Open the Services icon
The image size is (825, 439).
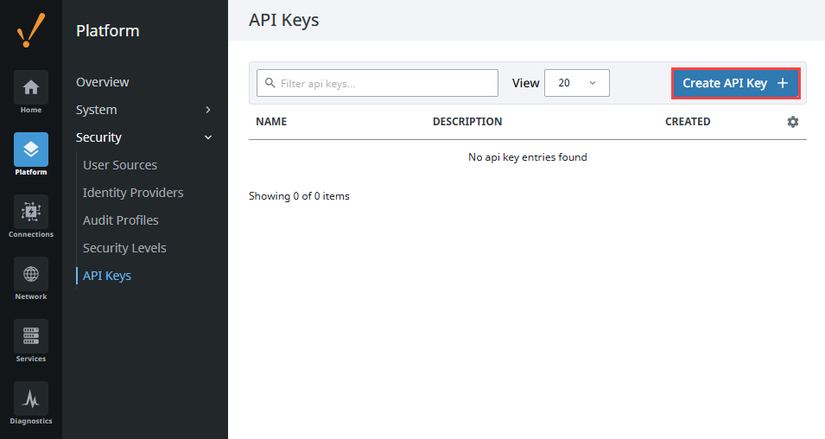click(x=31, y=336)
